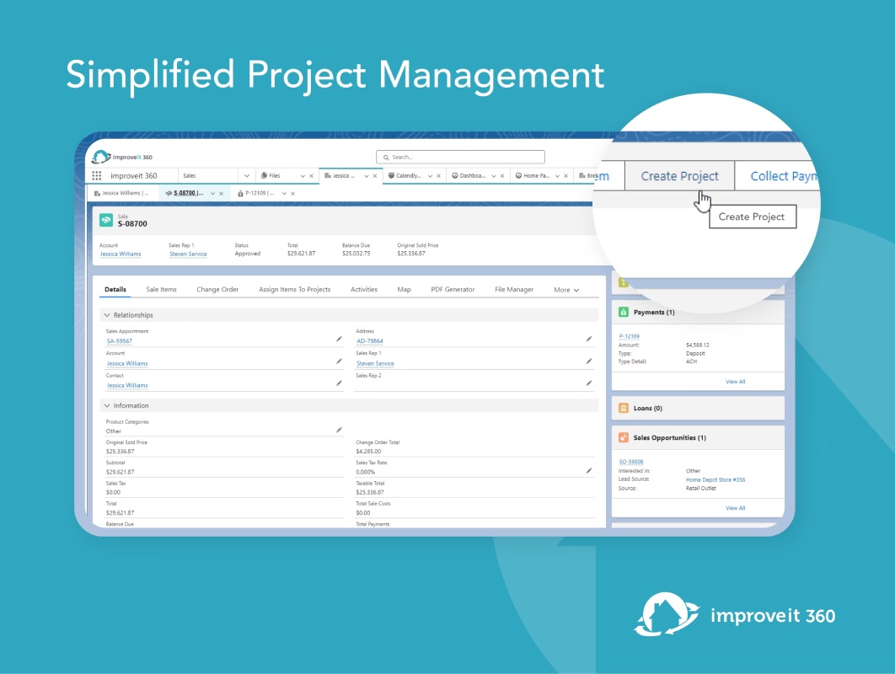Image resolution: width=895 pixels, height=674 pixels.
Task: Open Home Pa... tab dropdown chevron
Action: 557,176
